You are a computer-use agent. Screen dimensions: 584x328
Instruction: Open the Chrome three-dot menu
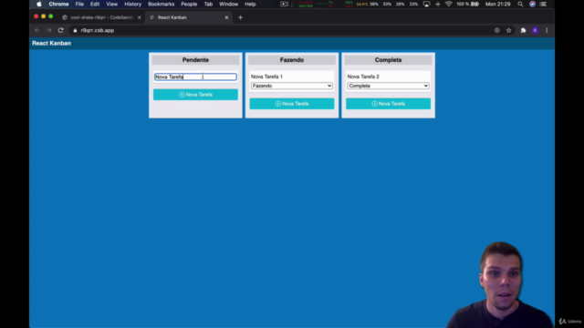point(547,30)
